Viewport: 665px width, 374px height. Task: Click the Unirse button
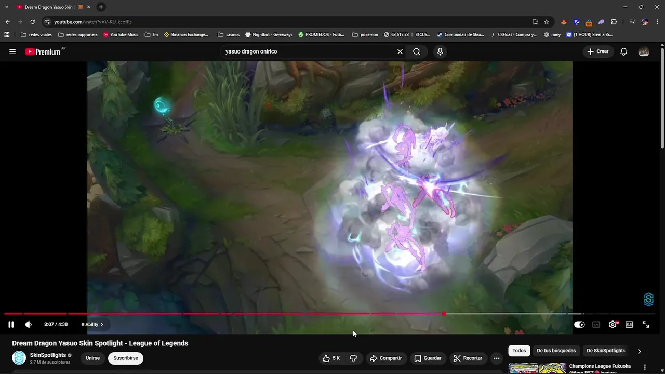(92, 358)
